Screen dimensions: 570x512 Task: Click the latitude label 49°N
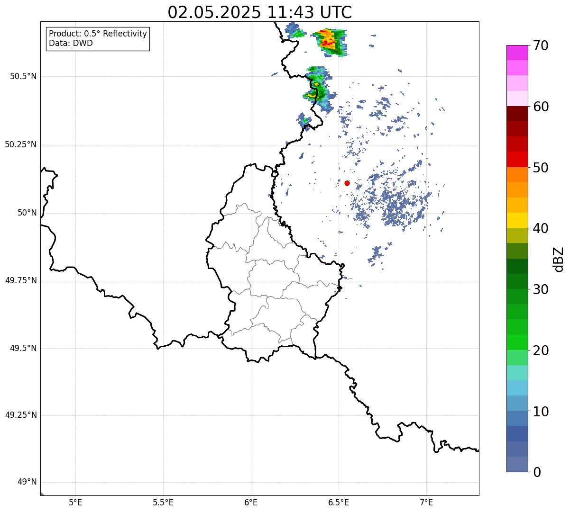pyautogui.click(x=27, y=482)
